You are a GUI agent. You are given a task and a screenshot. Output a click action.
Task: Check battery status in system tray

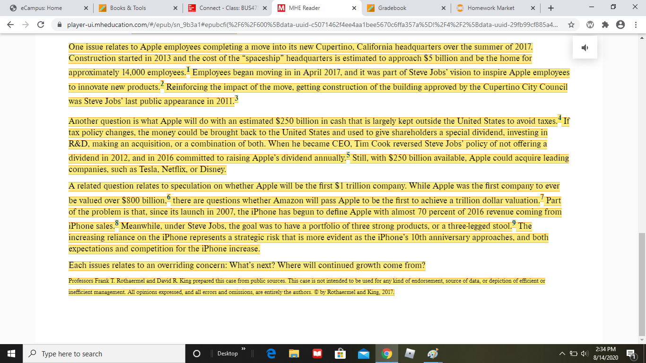pos(573,354)
